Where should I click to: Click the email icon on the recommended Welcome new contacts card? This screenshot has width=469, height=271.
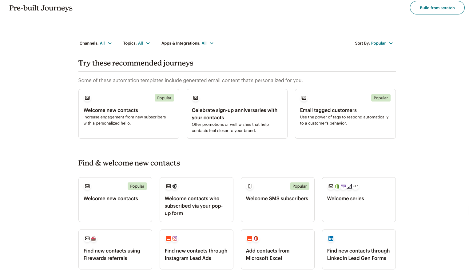87,98
